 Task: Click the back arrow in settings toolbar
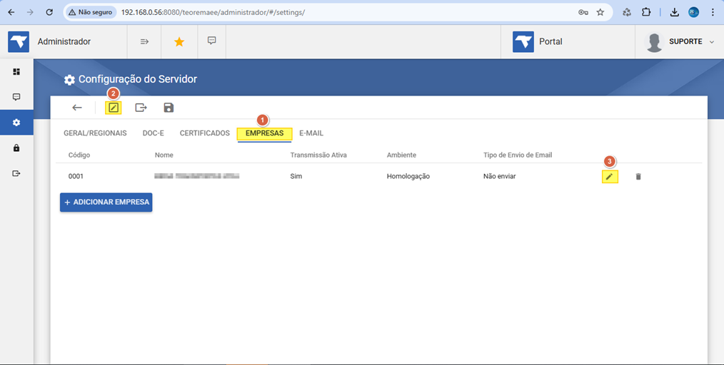click(x=77, y=108)
